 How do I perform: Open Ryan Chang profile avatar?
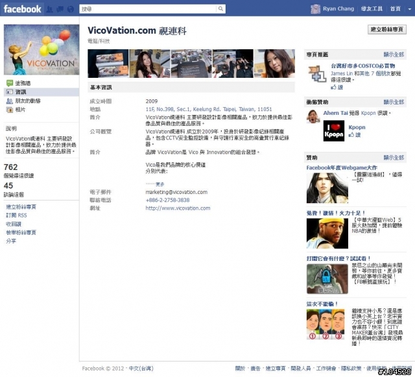point(315,8)
